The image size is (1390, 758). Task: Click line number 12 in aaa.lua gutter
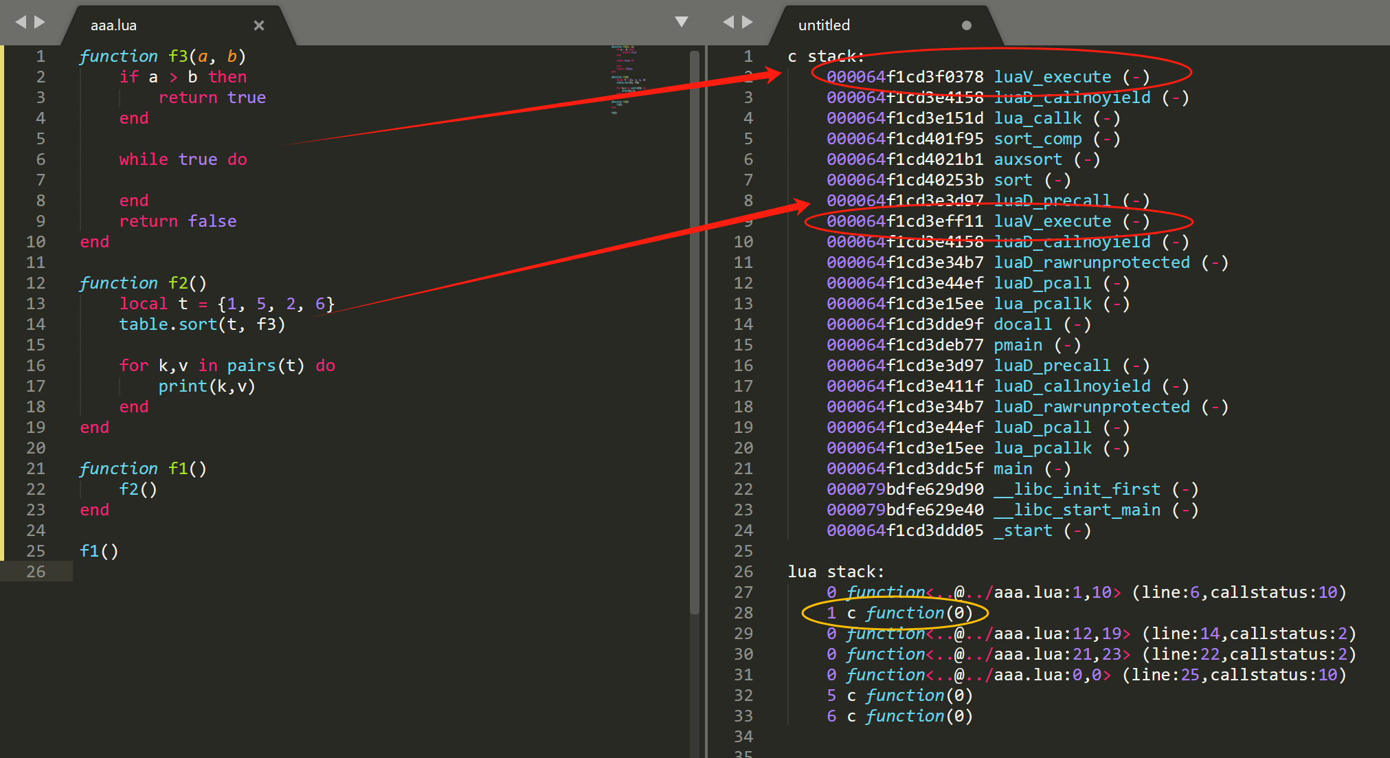36,283
